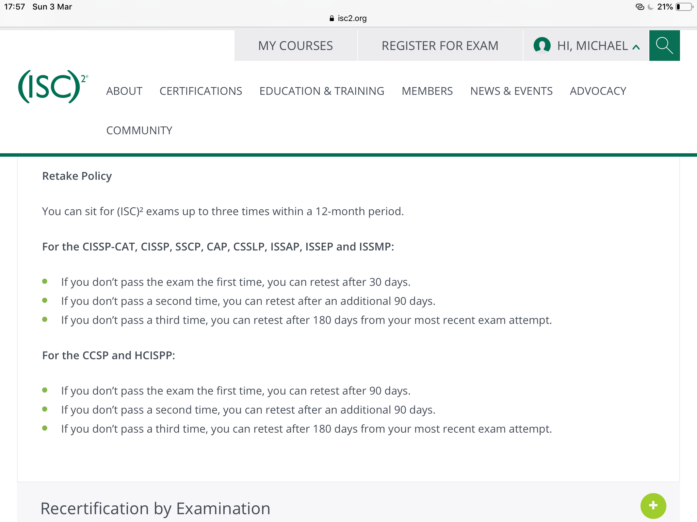
Task: Tap the isc2.org address bar
Action: 352,18
